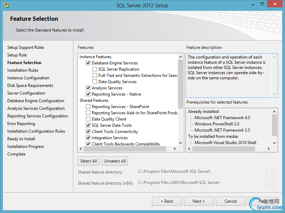
Task: Click left arrow of Prerequisites horizontal scrollbar
Action: click(x=189, y=149)
